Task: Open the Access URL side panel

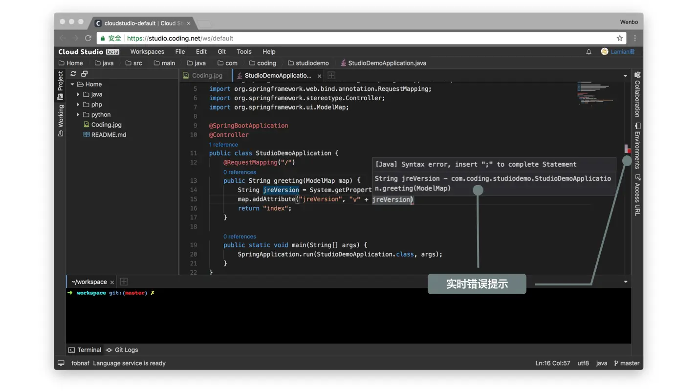Action: 637,195
